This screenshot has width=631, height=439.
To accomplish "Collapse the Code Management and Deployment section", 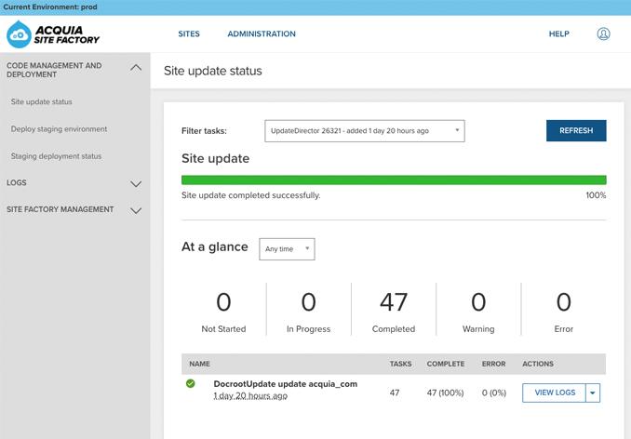I will (136, 68).
